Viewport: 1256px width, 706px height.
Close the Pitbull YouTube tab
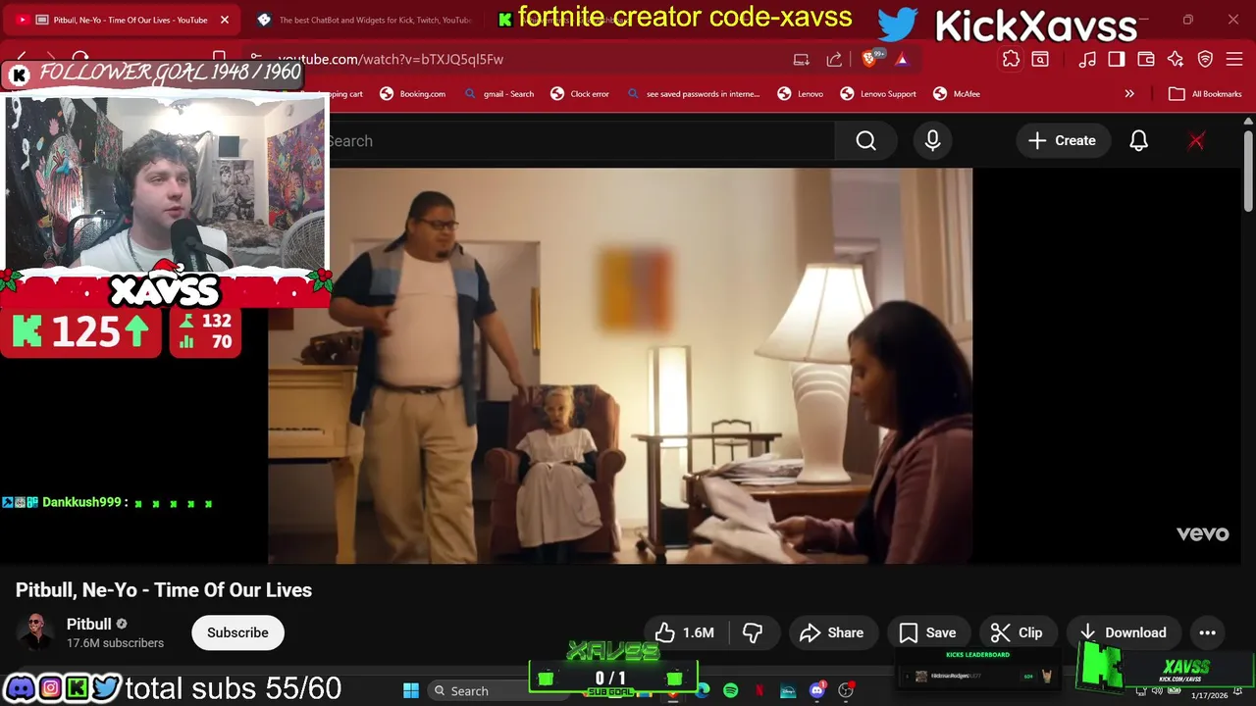coord(225,20)
